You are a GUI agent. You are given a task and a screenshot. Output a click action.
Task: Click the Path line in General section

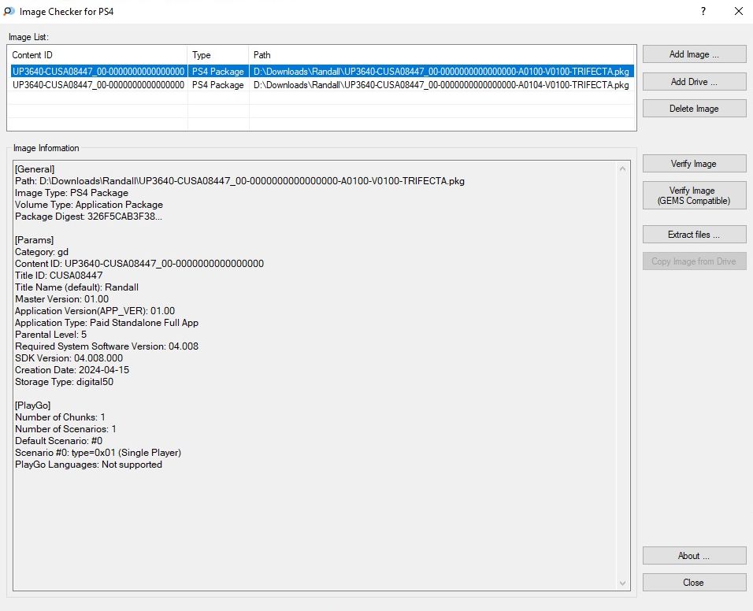coord(239,181)
